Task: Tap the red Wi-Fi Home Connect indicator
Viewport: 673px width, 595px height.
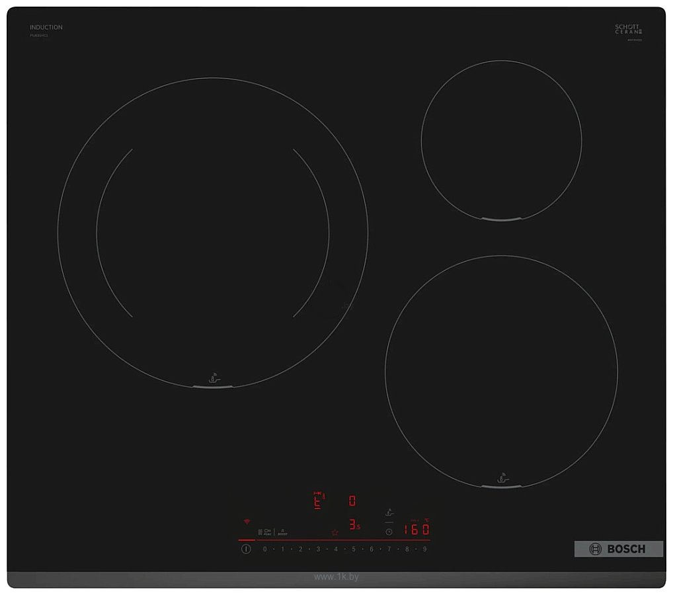Action: 247,522
